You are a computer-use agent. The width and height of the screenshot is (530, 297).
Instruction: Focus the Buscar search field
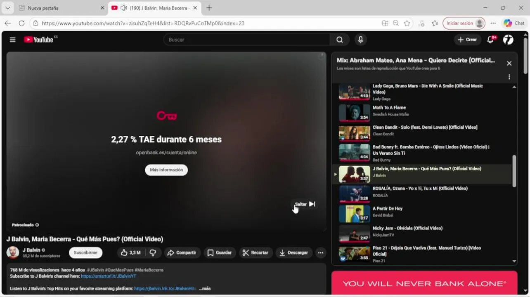click(x=246, y=40)
